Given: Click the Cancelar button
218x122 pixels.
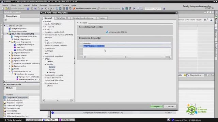Looking at the screenshot, I should 170,106.
